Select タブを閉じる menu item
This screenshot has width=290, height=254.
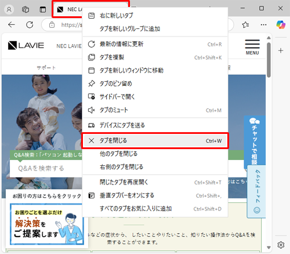click(x=155, y=141)
